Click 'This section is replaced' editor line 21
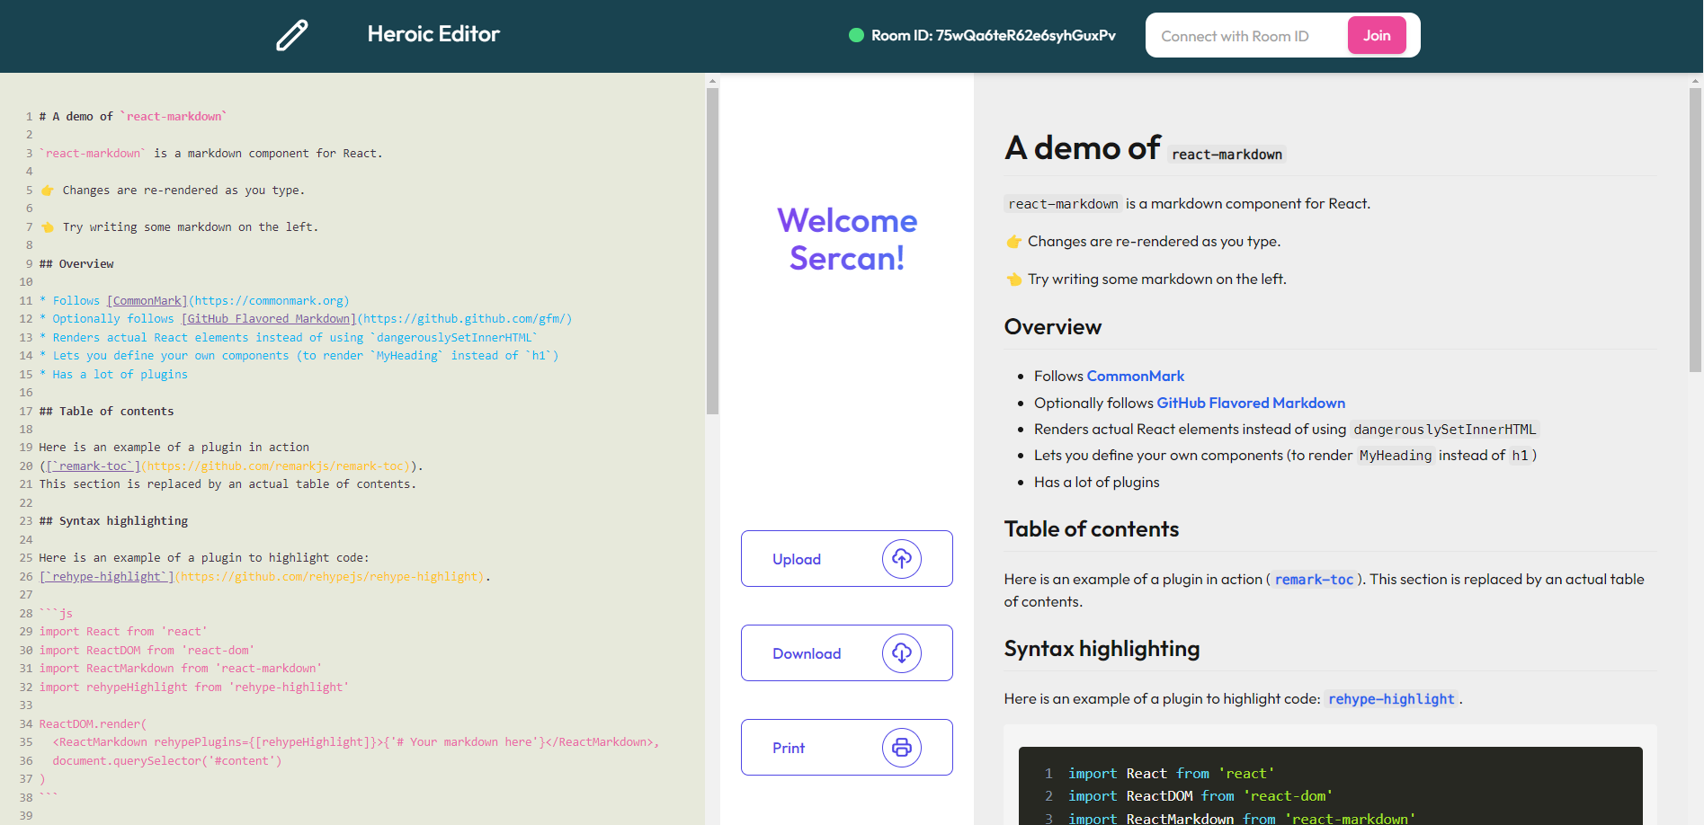Viewport: 1704px width, 825px height. [x=227, y=484]
